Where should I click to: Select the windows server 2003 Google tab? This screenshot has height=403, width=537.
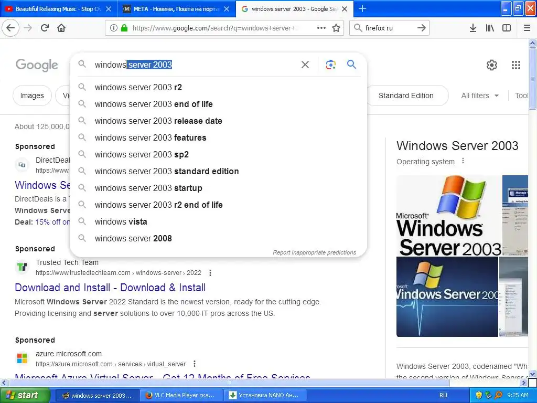[295, 9]
